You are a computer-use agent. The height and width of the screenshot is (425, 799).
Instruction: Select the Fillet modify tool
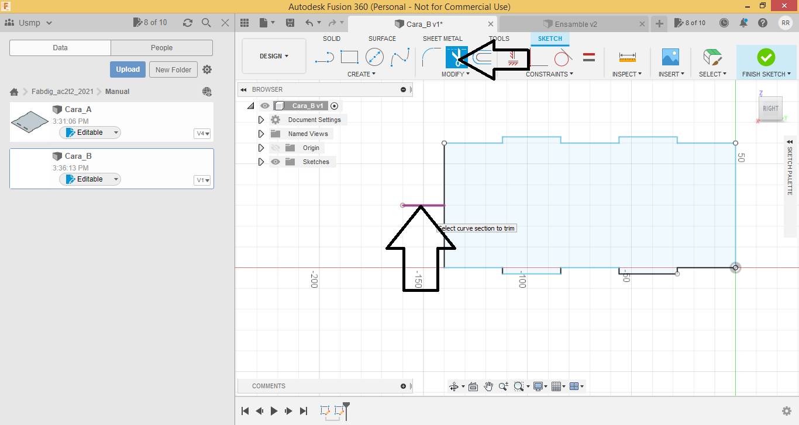coord(432,57)
